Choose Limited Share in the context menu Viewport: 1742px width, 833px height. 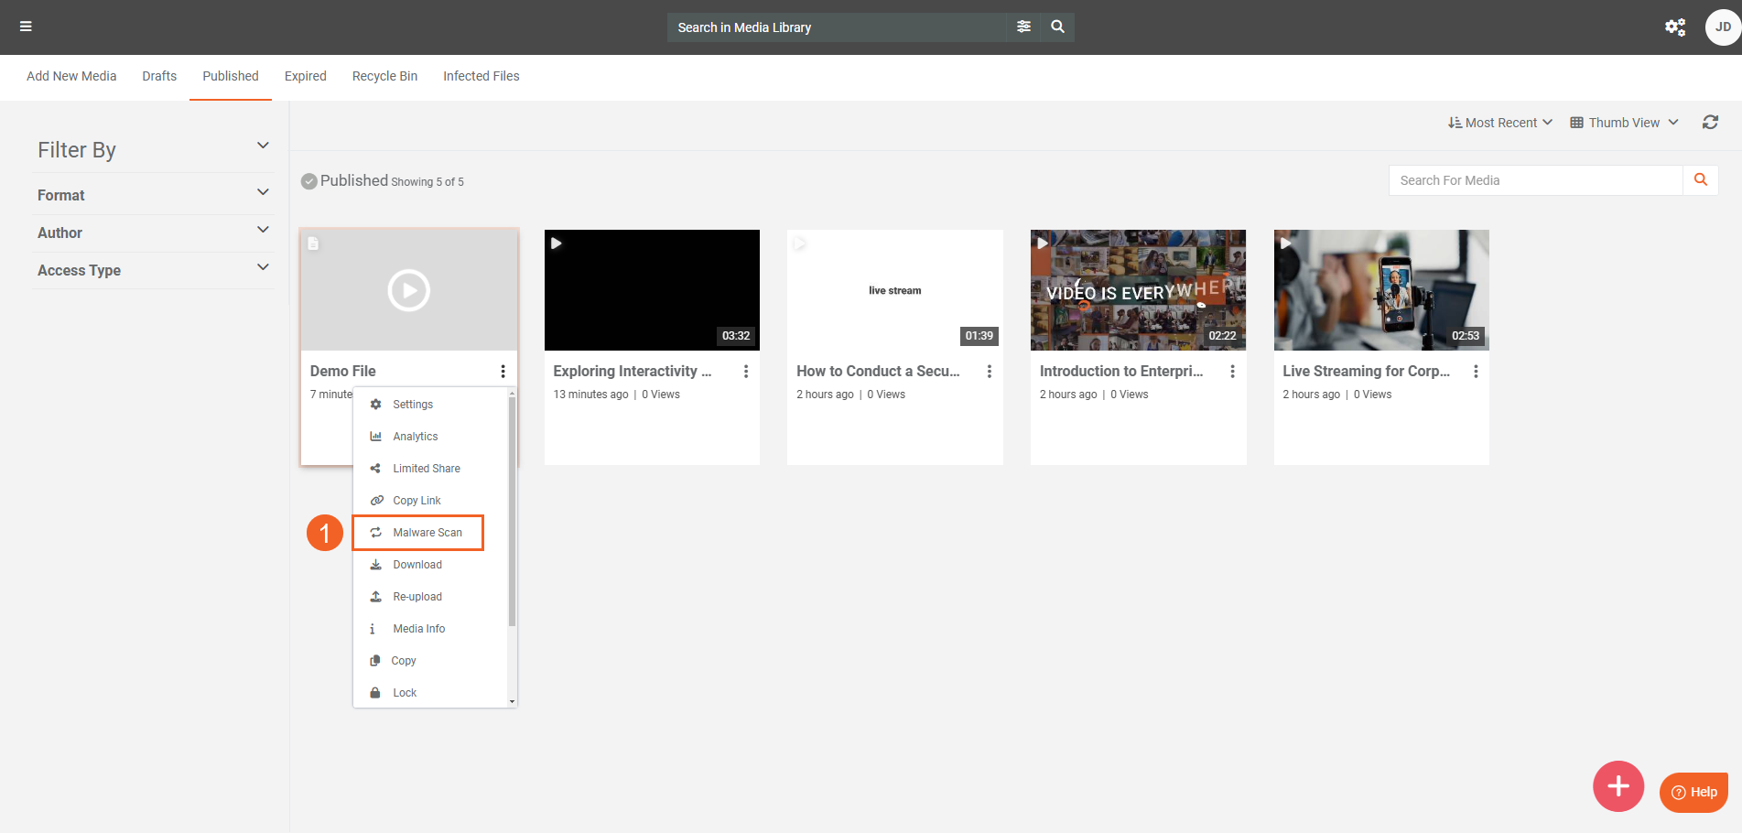(426, 469)
